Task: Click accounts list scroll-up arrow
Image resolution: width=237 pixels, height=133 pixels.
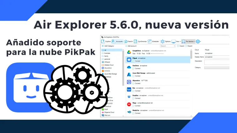Action: (x=191, y=49)
